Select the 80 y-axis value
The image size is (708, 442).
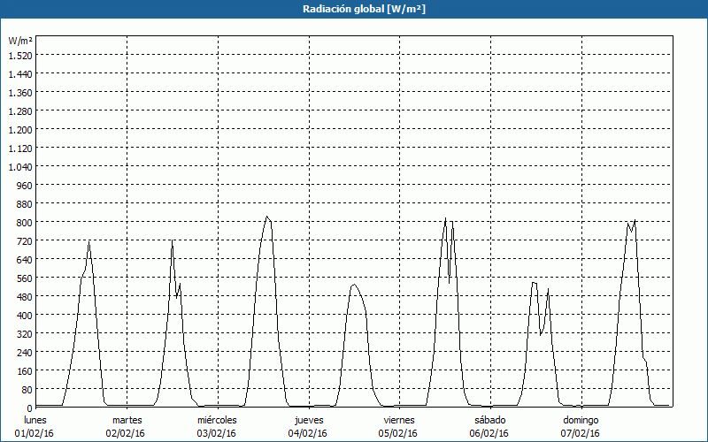[x=27, y=390]
